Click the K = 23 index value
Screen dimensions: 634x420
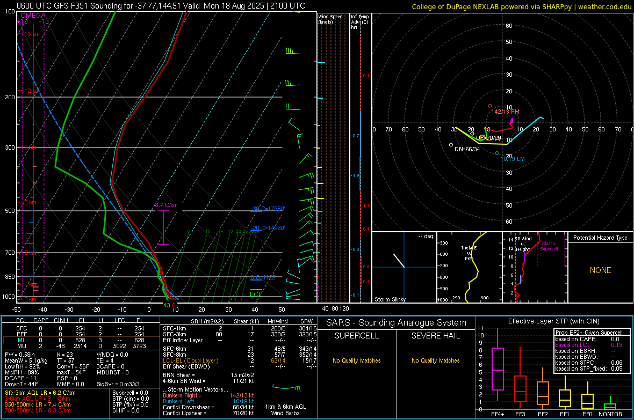click(x=64, y=355)
